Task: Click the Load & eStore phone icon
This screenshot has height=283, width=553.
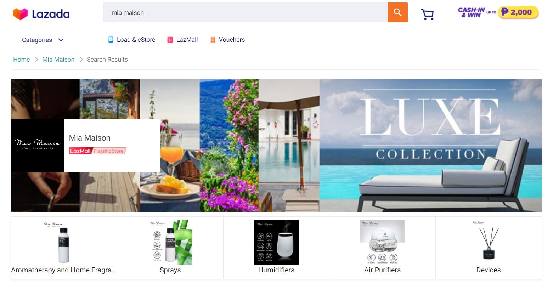Action: [111, 40]
